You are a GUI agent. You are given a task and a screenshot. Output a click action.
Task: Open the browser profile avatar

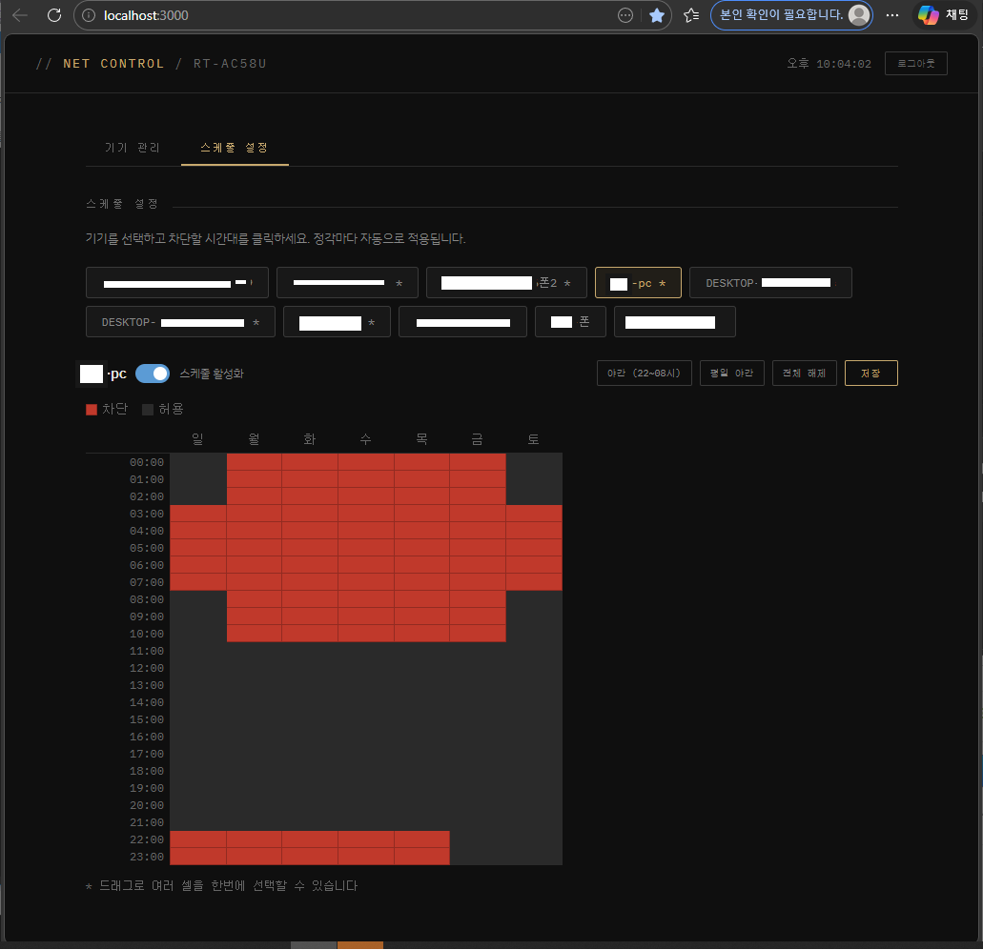[858, 15]
